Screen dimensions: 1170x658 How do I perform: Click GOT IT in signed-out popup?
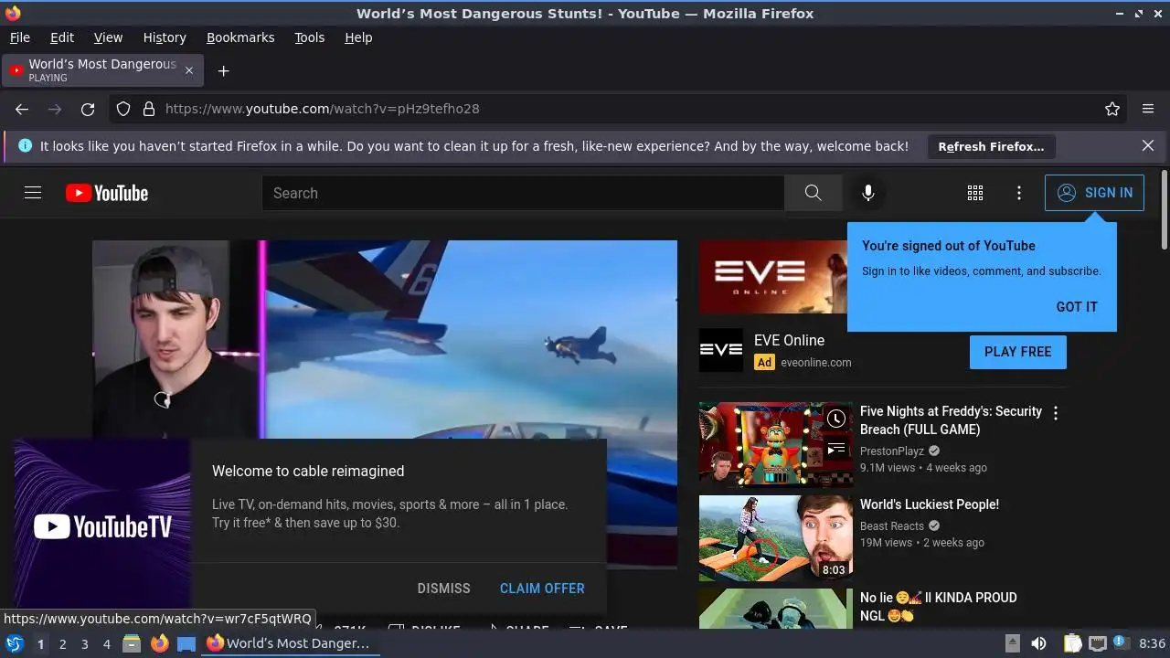point(1077,307)
